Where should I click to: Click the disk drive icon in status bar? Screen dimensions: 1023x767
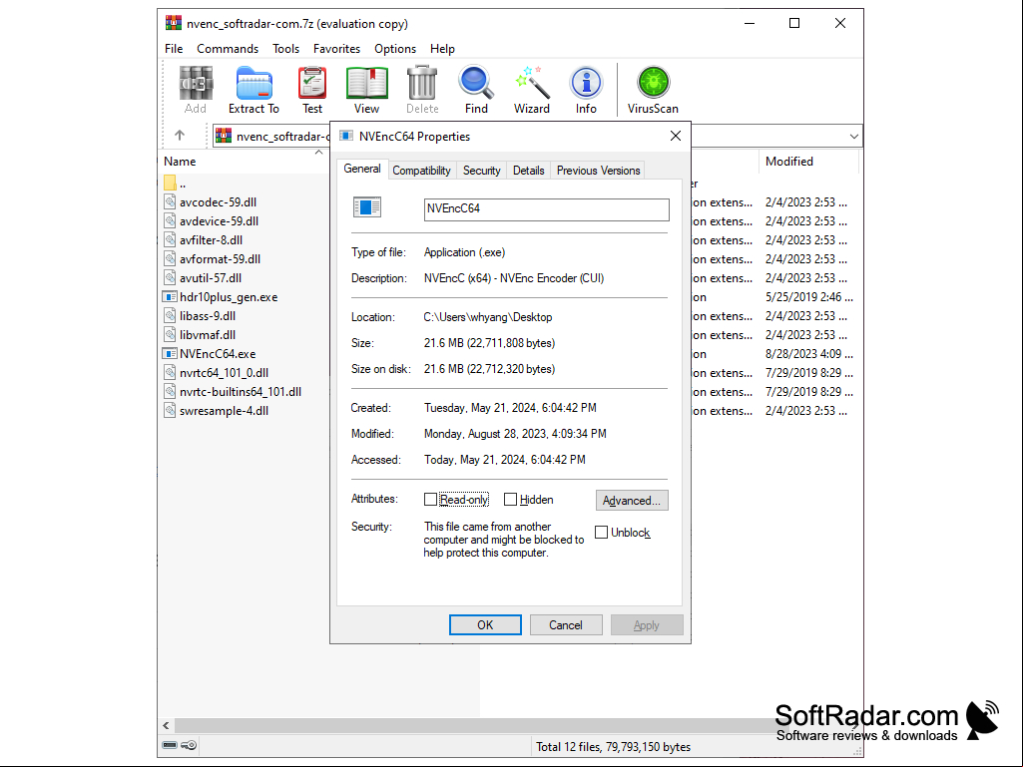click(170, 745)
